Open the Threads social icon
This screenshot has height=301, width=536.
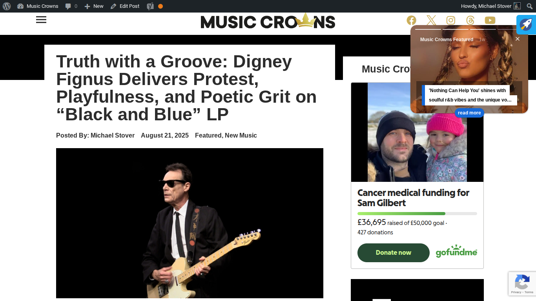point(470,20)
